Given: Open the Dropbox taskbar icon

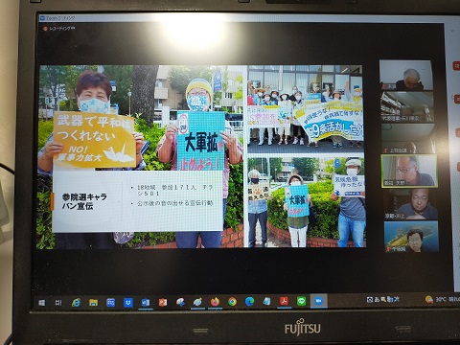Looking at the screenshot, I should point(128,302).
